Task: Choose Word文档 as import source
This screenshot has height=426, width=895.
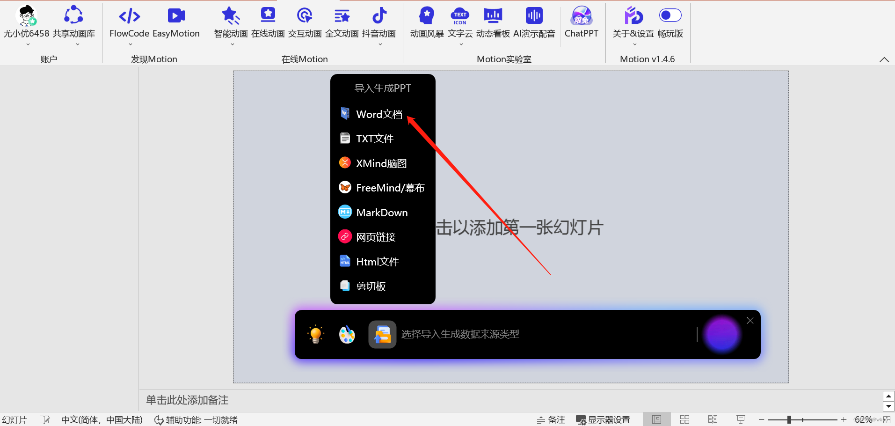Action: (383, 114)
